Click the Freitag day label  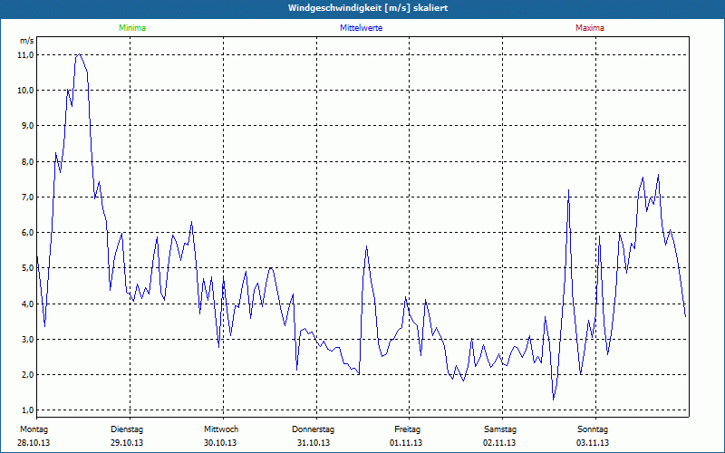point(407,429)
